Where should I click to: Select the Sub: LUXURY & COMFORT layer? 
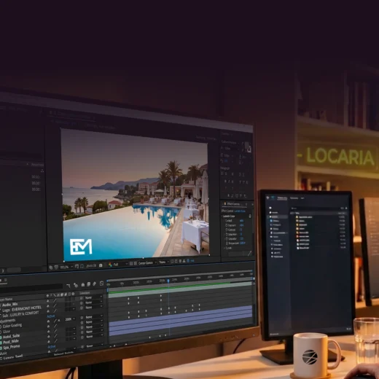[x=20, y=314]
